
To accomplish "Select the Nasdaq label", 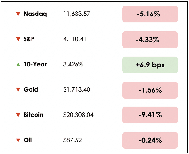I will click(x=35, y=14).
